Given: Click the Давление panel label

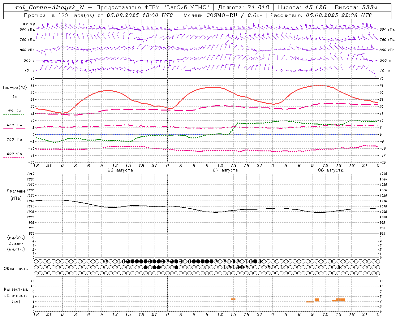Looking at the screenshot, I should (x=16, y=191).
